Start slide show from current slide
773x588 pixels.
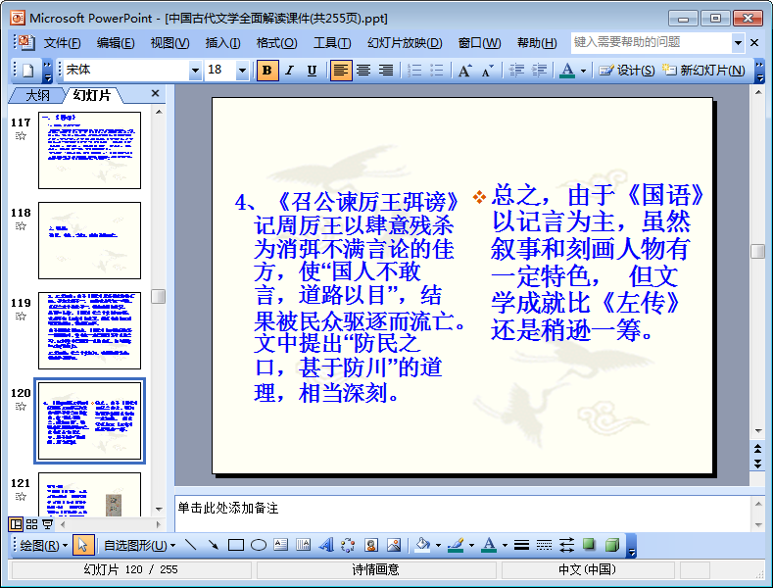tap(47, 524)
